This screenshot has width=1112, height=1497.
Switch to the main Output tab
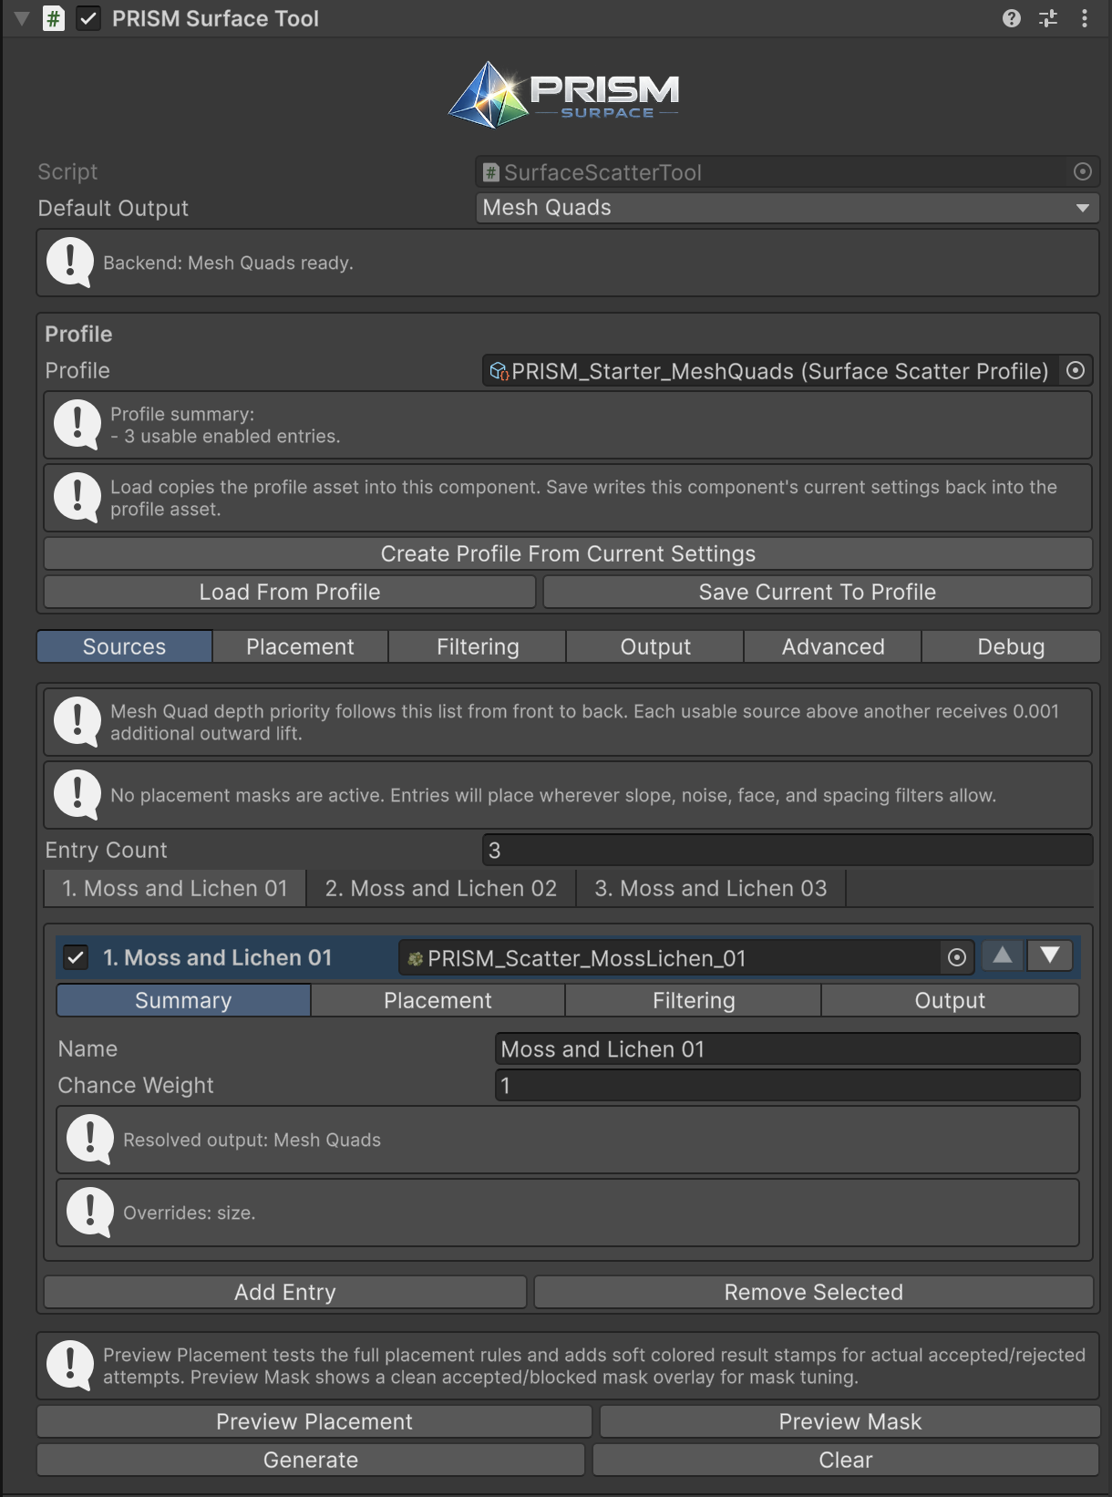pyautogui.click(x=655, y=646)
